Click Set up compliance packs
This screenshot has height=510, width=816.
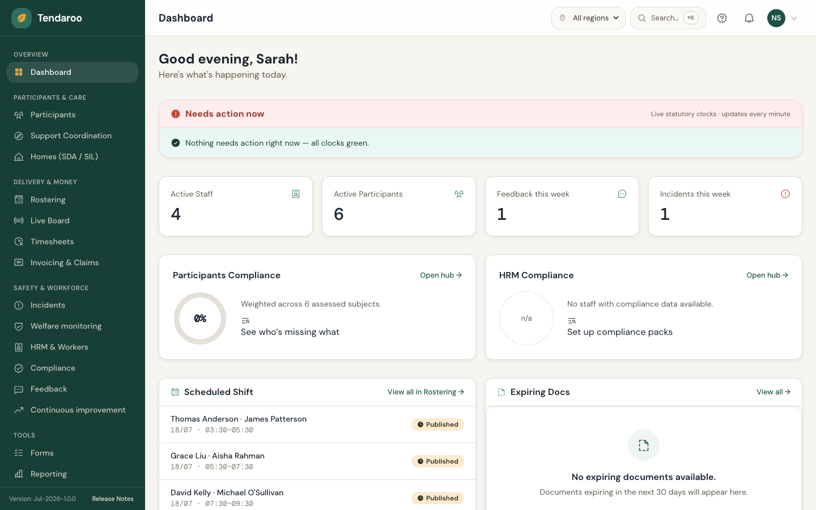pos(620,332)
